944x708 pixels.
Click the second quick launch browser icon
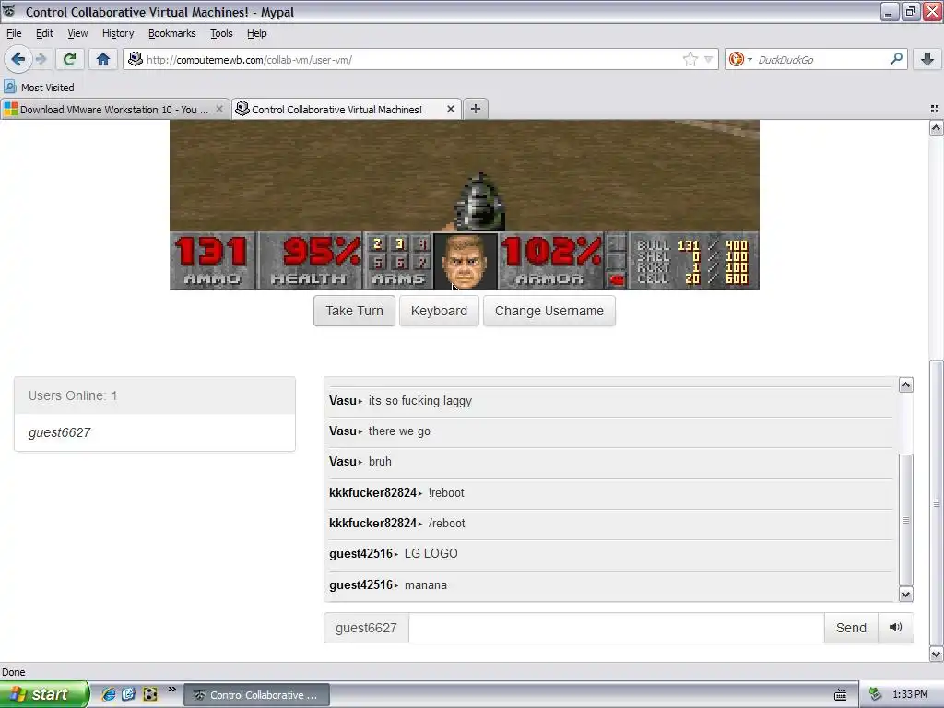coord(129,694)
